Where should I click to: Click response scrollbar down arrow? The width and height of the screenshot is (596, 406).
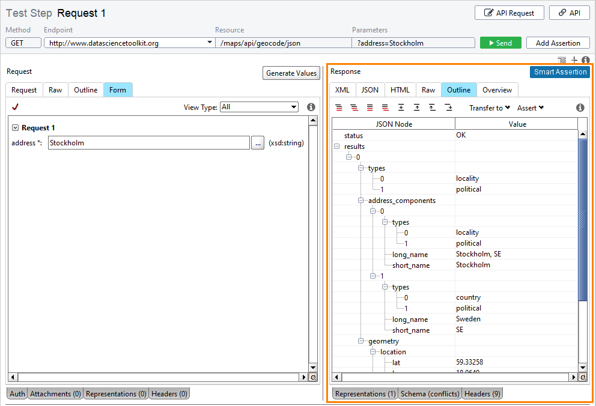pos(582,367)
